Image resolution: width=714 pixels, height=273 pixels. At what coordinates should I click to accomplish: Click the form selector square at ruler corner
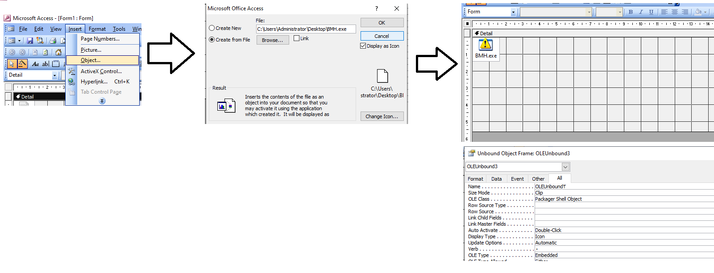pos(467,24)
